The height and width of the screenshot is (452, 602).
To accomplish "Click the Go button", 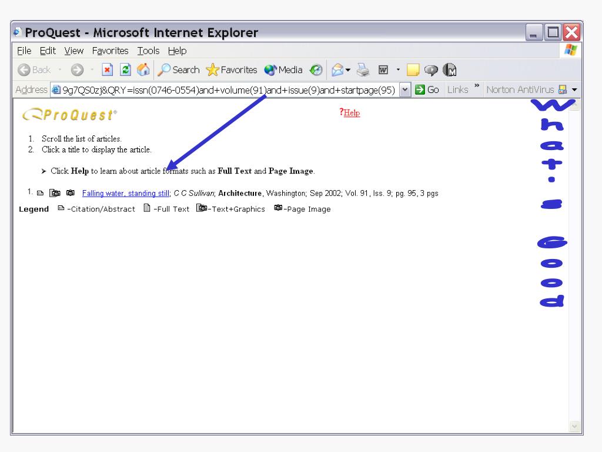I will [427, 89].
